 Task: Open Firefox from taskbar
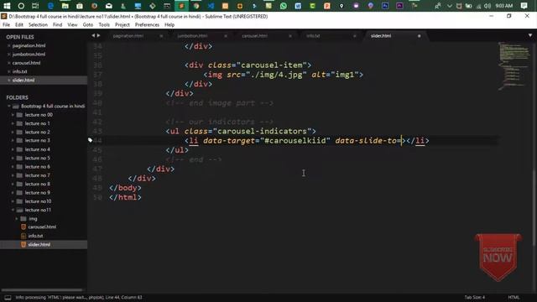point(94,6)
